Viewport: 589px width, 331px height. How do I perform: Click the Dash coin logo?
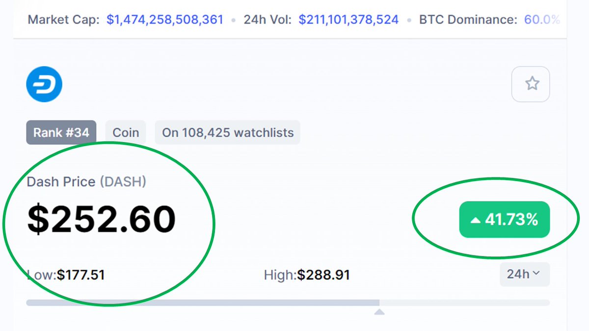[44, 84]
